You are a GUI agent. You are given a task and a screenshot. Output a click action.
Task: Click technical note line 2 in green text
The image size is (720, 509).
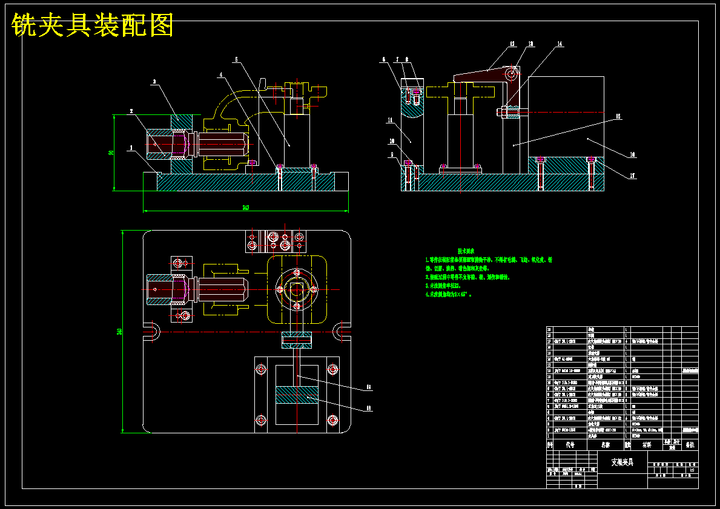(468, 277)
